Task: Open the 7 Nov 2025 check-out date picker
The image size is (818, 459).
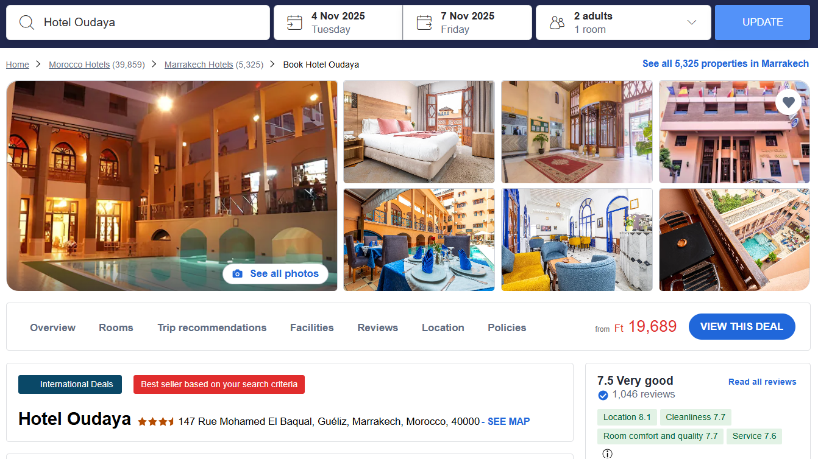Action: point(468,23)
